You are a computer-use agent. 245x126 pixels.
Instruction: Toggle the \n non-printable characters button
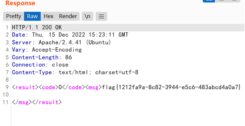(x=87, y=16)
